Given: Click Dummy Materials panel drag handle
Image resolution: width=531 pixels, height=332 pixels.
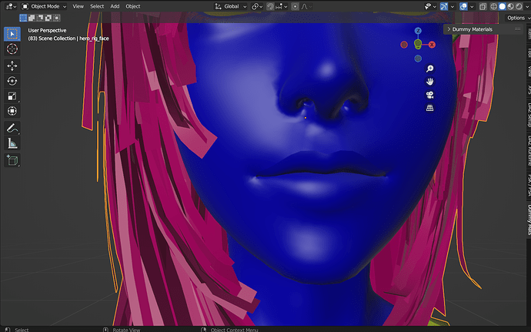Looking at the screenshot, I should (x=517, y=29).
